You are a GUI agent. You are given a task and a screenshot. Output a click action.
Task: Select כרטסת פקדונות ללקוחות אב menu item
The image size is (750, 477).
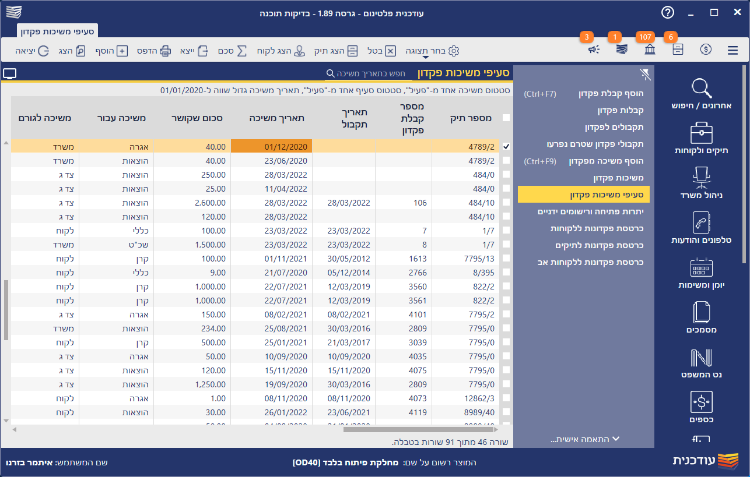pyautogui.click(x=584, y=262)
